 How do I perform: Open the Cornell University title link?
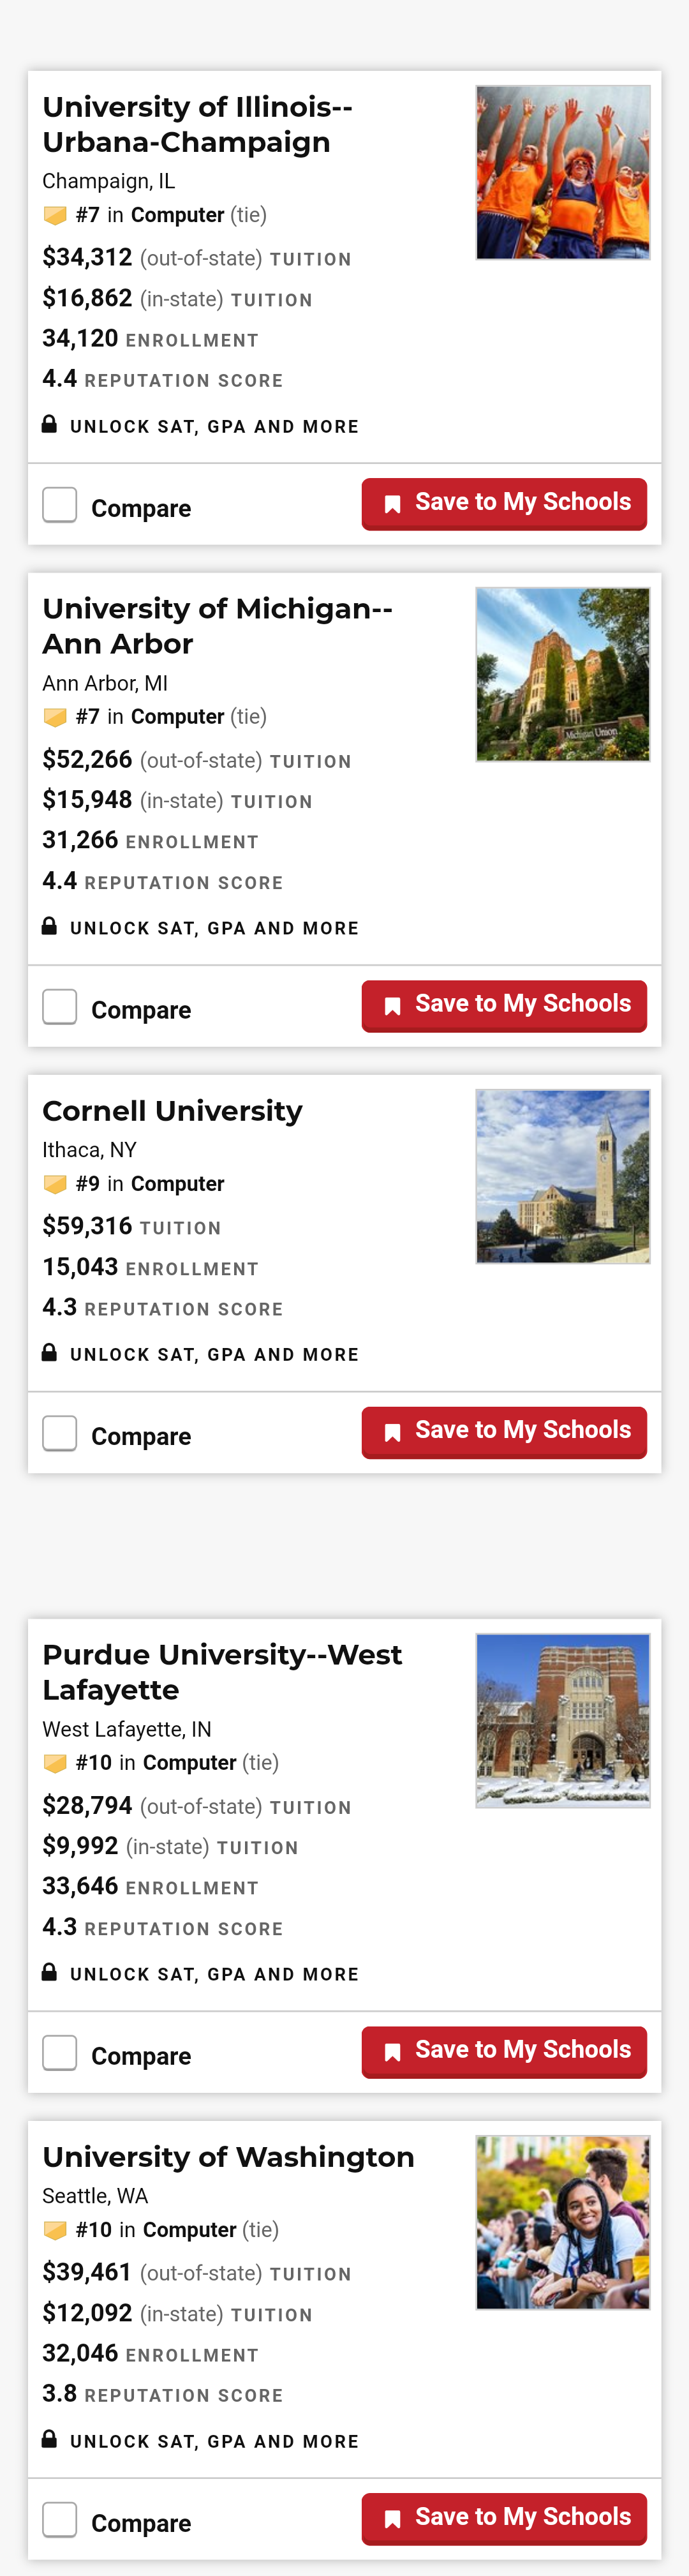[x=172, y=1111]
